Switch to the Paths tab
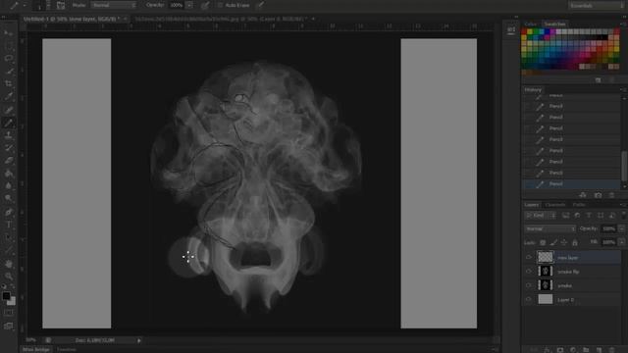 (579, 205)
